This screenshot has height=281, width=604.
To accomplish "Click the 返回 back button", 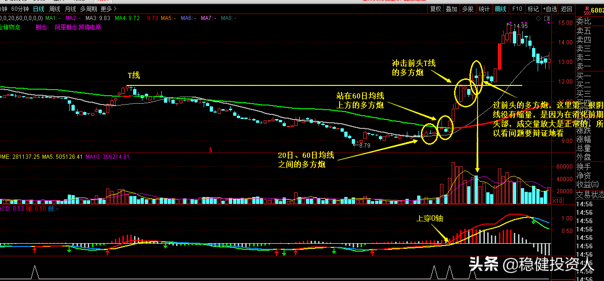I will [566, 9].
